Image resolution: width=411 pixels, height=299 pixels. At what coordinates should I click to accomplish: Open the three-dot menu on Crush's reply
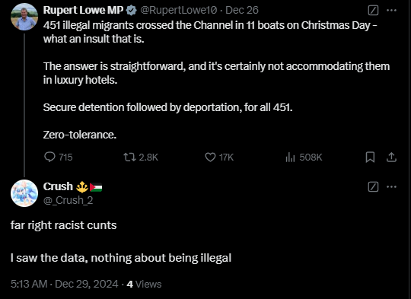(x=391, y=187)
